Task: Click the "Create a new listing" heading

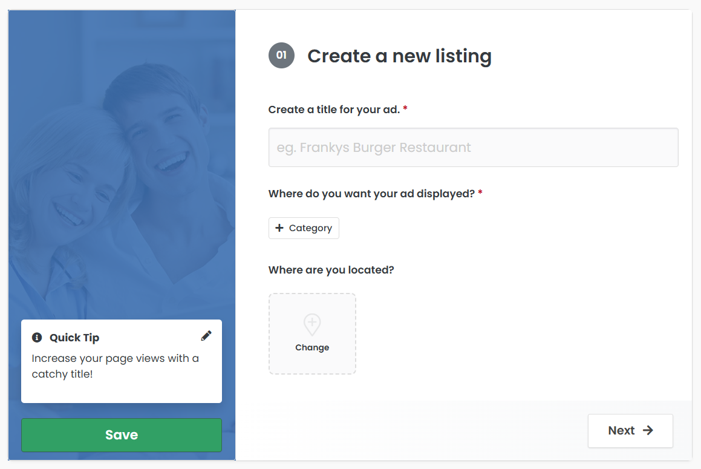Action: point(399,56)
